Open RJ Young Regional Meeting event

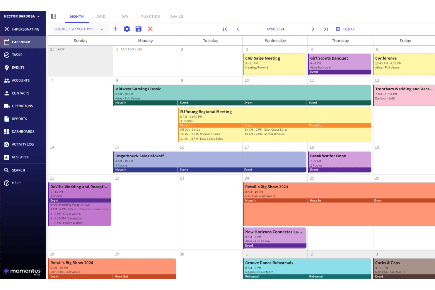pos(275,125)
